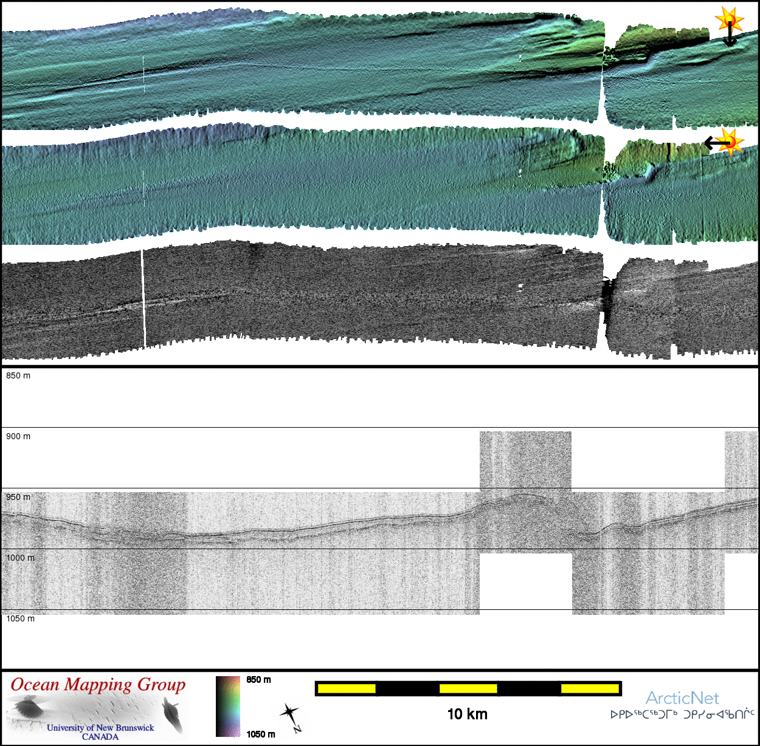The width and height of the screenshot is (760, 746).
Task: Click the sun icon on the top bathymetry strip
Action: [x=729, y=19]
